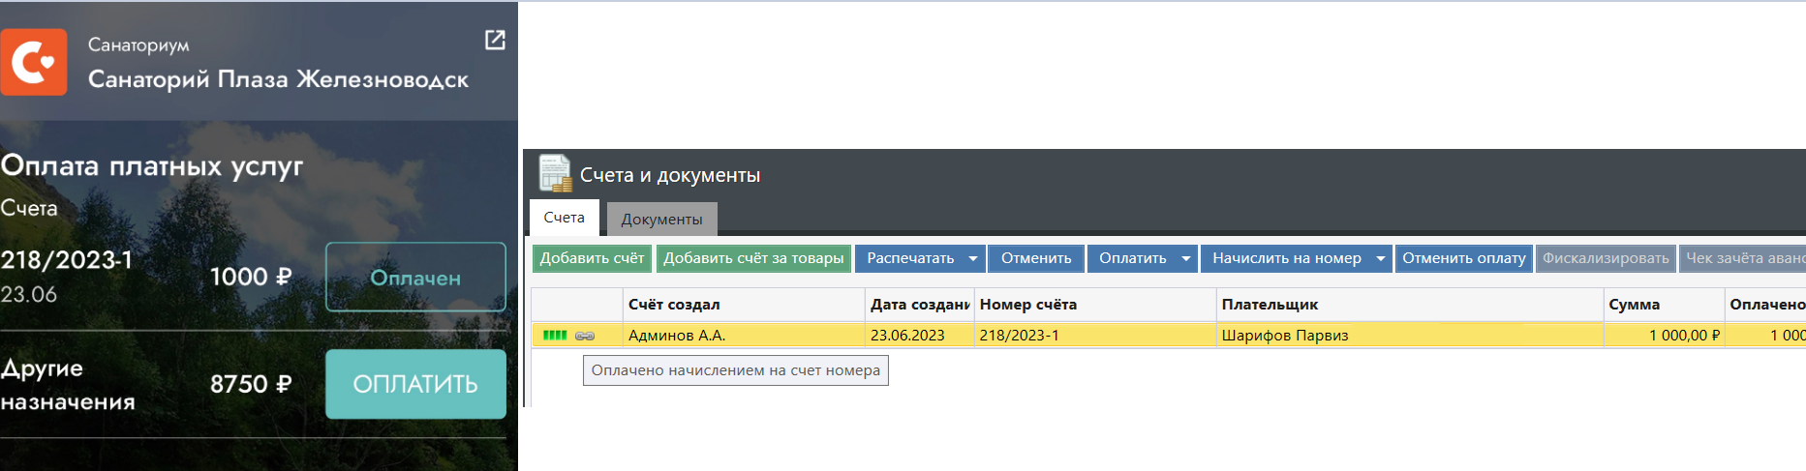
Task: Click the Счета и документы invoice icon
Action: (555, 174)
